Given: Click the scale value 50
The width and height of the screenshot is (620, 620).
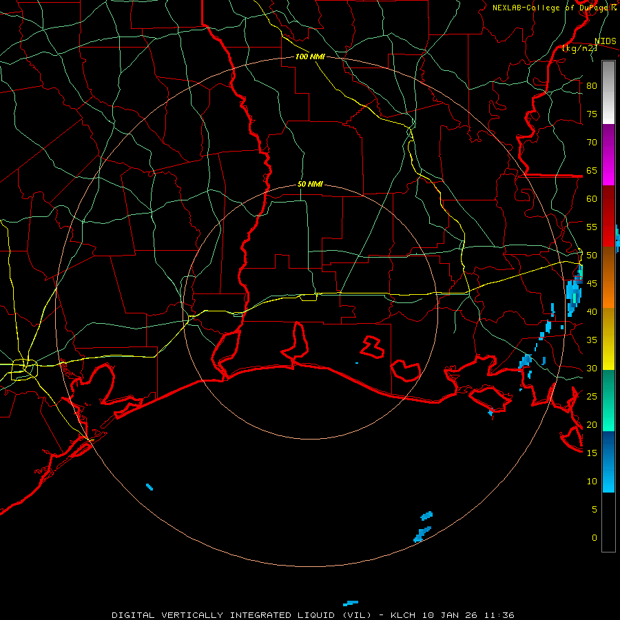Looking at the screenshot, I should pyautogui.click(x=592, y=256).
